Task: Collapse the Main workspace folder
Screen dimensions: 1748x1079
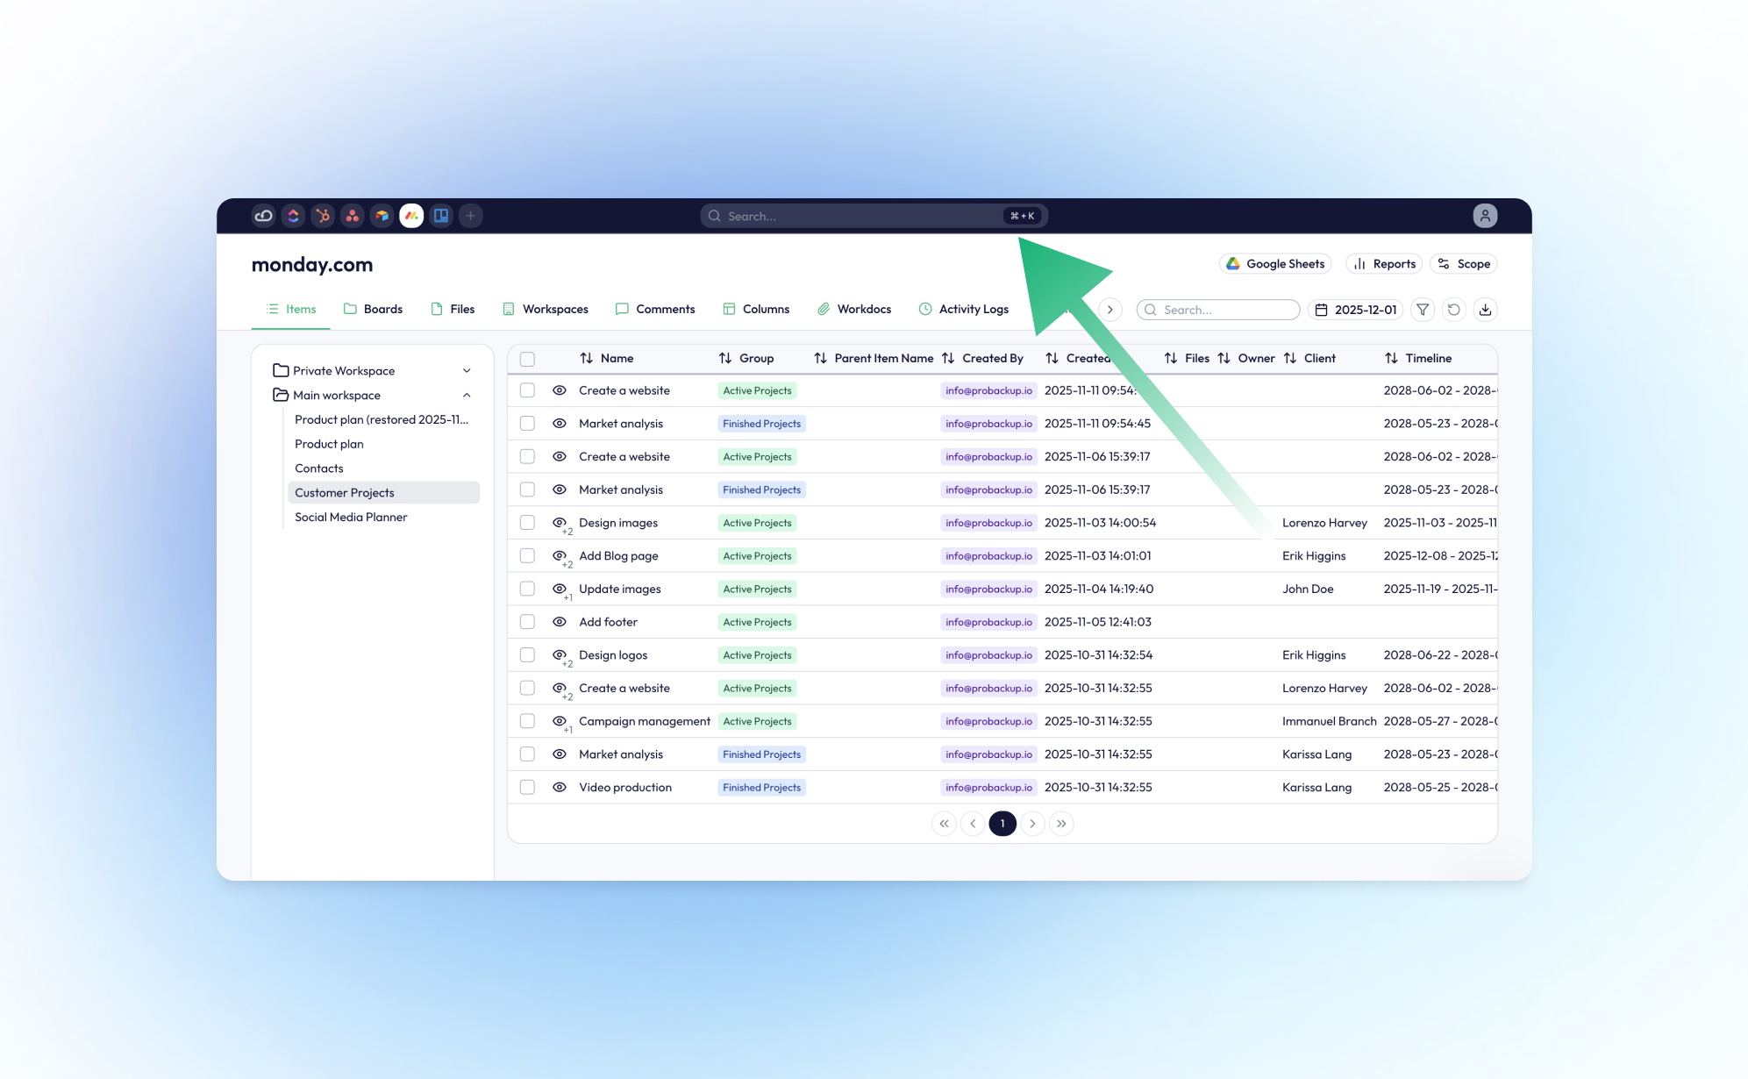Action: tap(466, 395)
